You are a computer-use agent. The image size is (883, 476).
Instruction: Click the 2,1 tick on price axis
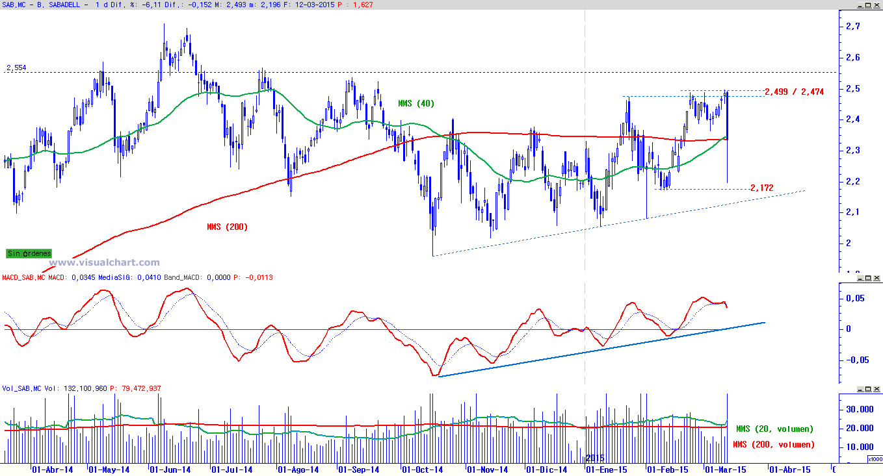(x=854, y=212)
